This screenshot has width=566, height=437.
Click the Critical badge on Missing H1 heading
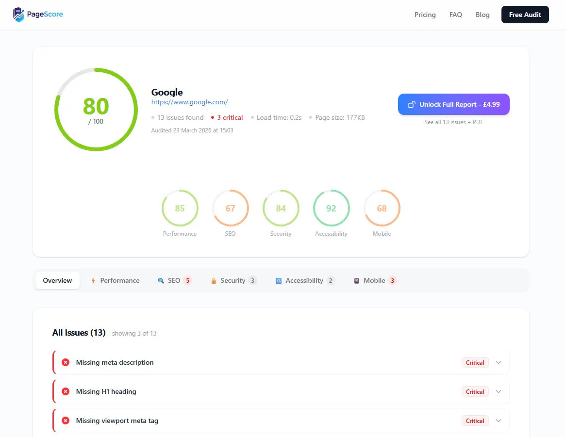pos(475,391)
